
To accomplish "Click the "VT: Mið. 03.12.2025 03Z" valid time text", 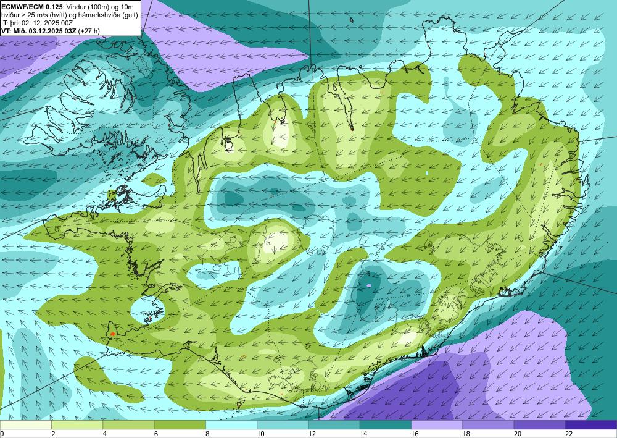I will click(x=39, y=31).
